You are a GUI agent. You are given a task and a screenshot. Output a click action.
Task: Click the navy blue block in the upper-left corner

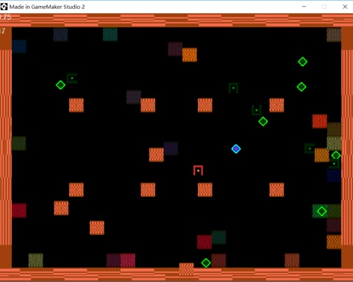(x=19, y=46)
